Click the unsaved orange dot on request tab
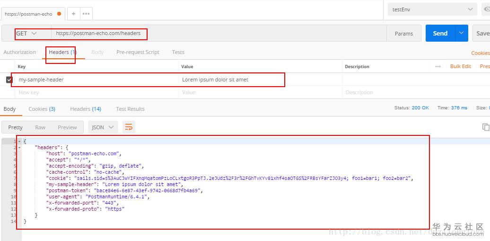 coord(59,14)
